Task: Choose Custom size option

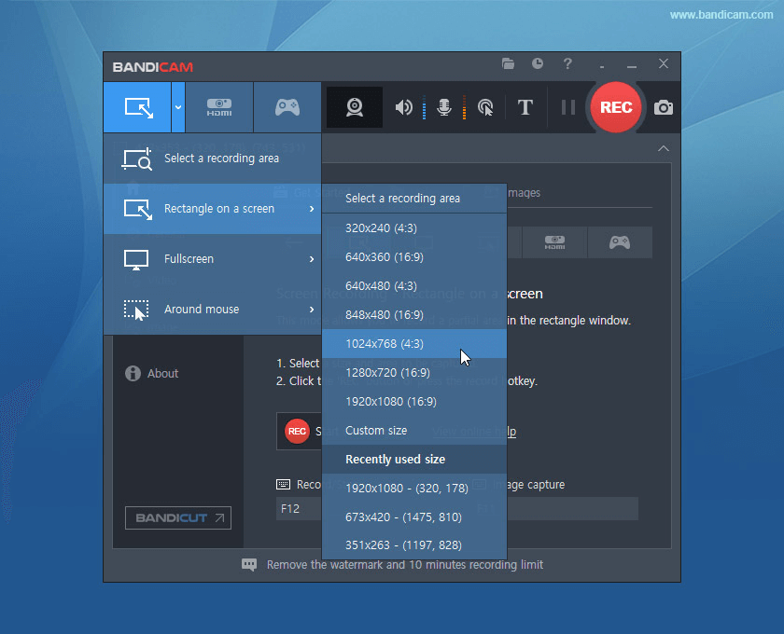Action: coord(414,431)
